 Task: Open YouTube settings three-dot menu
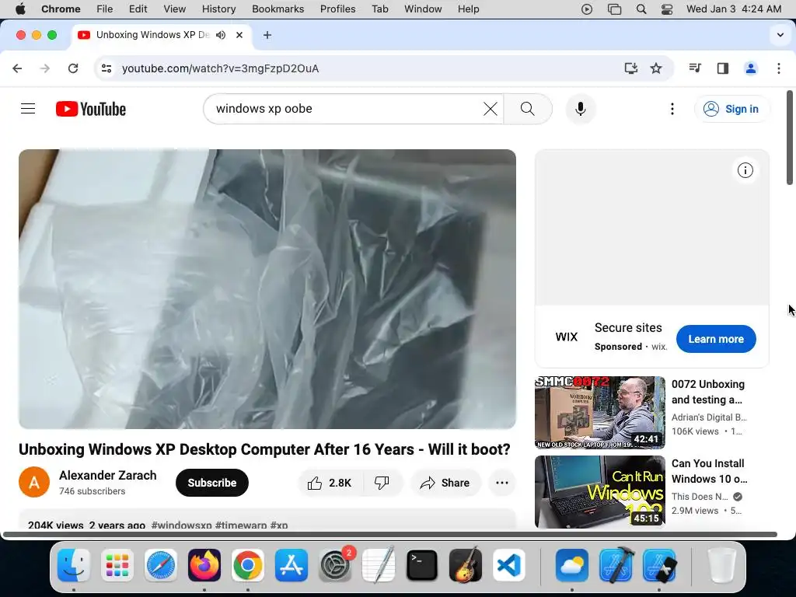(672, 109)
